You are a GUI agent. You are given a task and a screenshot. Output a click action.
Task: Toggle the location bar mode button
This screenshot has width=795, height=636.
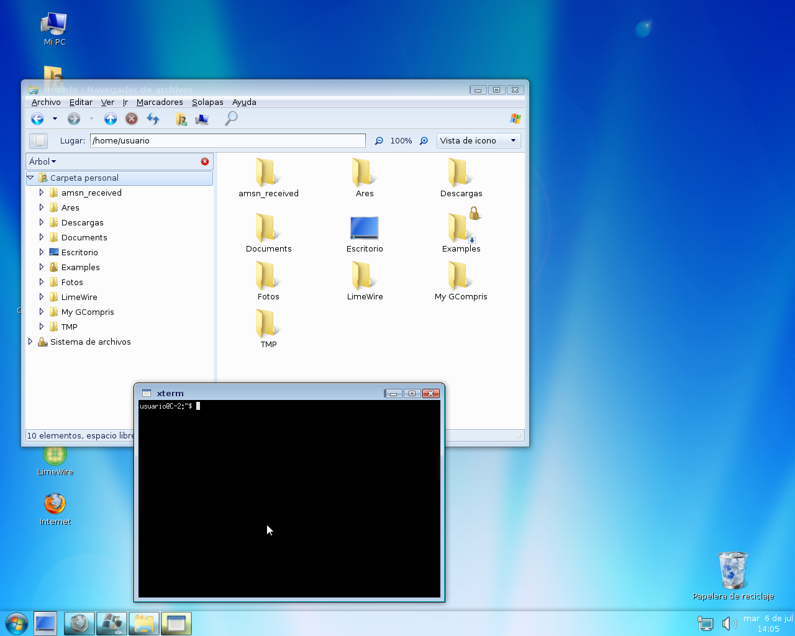(39, 141)
